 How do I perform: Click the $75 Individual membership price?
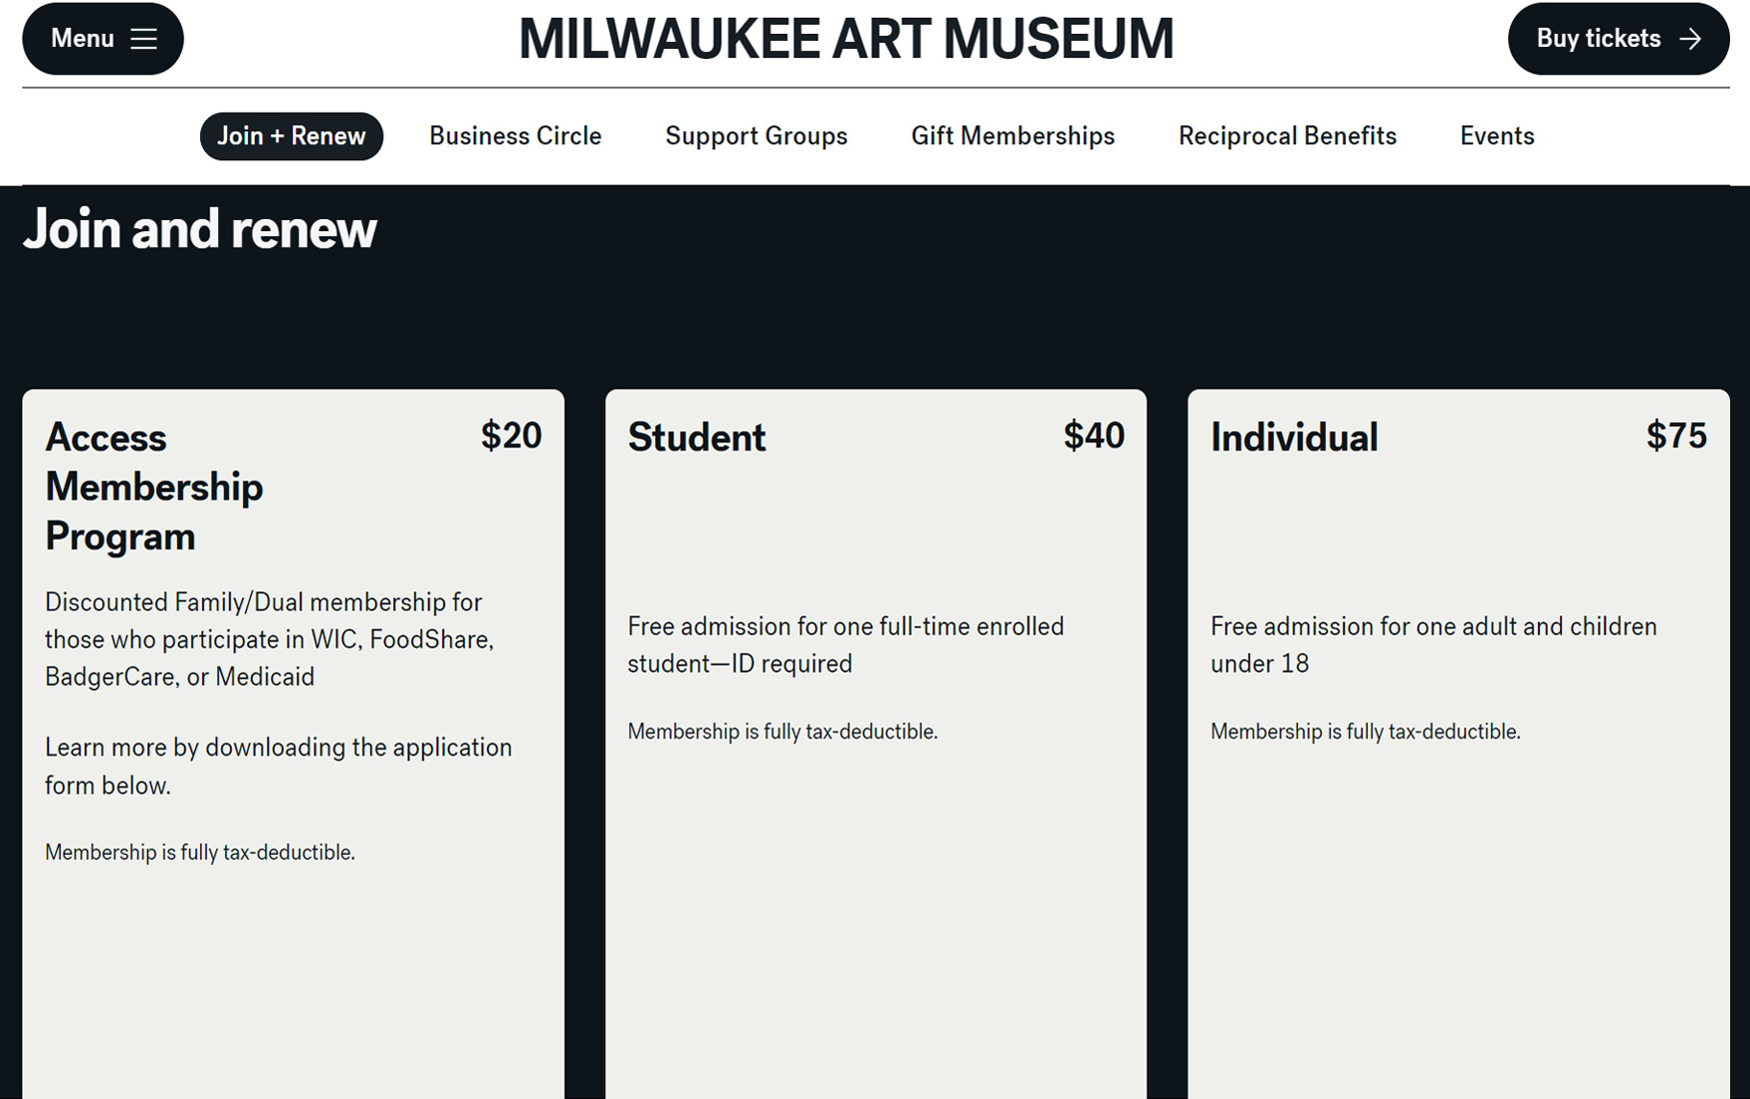(x=1675, y=436)
